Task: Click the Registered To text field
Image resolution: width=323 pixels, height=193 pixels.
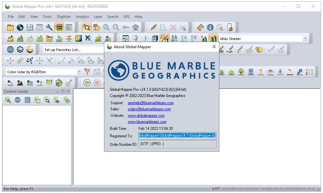Action: point(177,136)
